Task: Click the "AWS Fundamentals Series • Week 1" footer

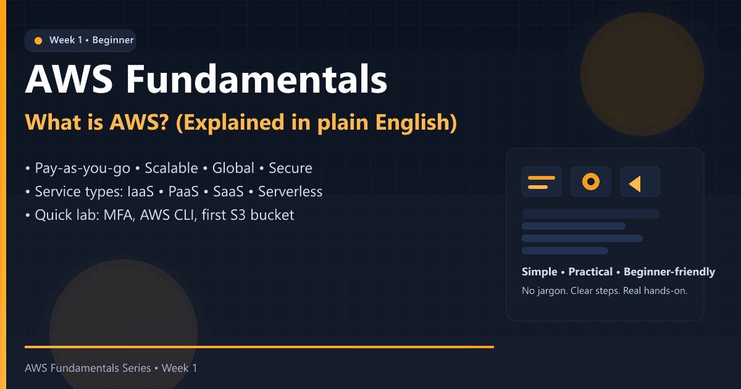Action: point(111,368)
